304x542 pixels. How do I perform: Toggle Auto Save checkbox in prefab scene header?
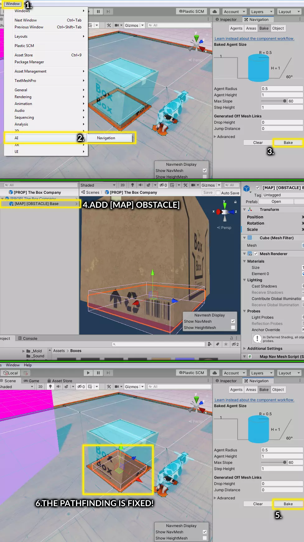tap(218, 193)
